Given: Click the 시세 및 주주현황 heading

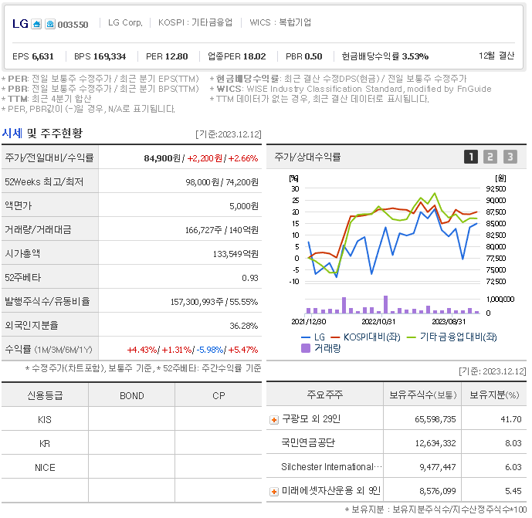Looking at the screenshot, I should pyautogui.click(x=42, y=133).
